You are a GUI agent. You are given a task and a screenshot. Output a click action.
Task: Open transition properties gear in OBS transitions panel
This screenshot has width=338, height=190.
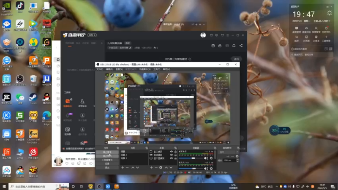(237, 156)
